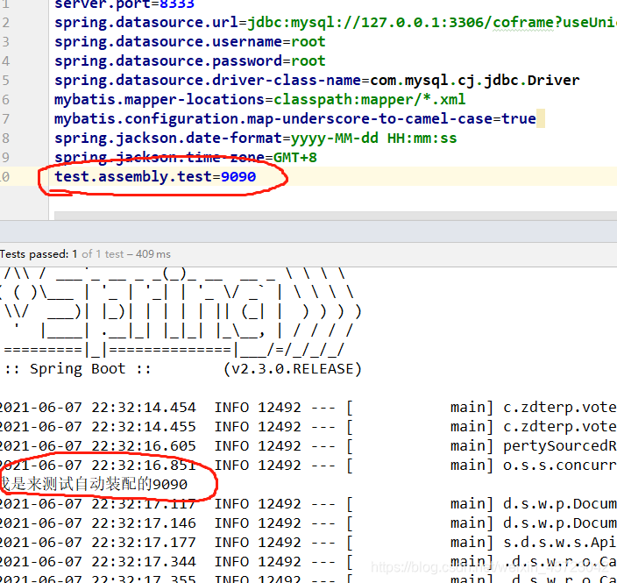The image size is (617, 583).
Task: Select the spring.datasource.url property line
Action: [336, 23]
